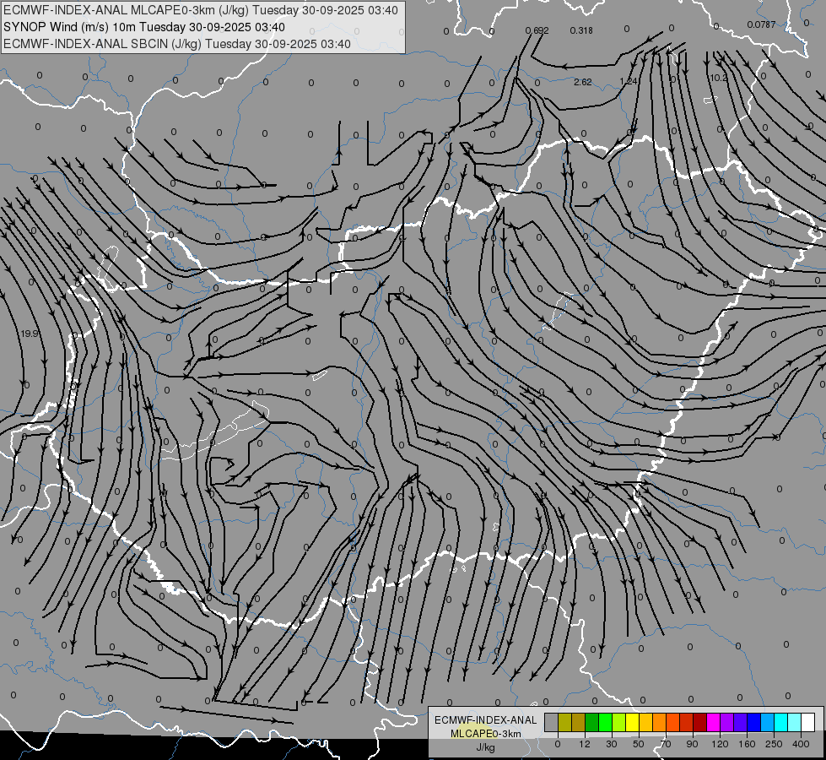Click the legend tick label 30

click(612, 744)
